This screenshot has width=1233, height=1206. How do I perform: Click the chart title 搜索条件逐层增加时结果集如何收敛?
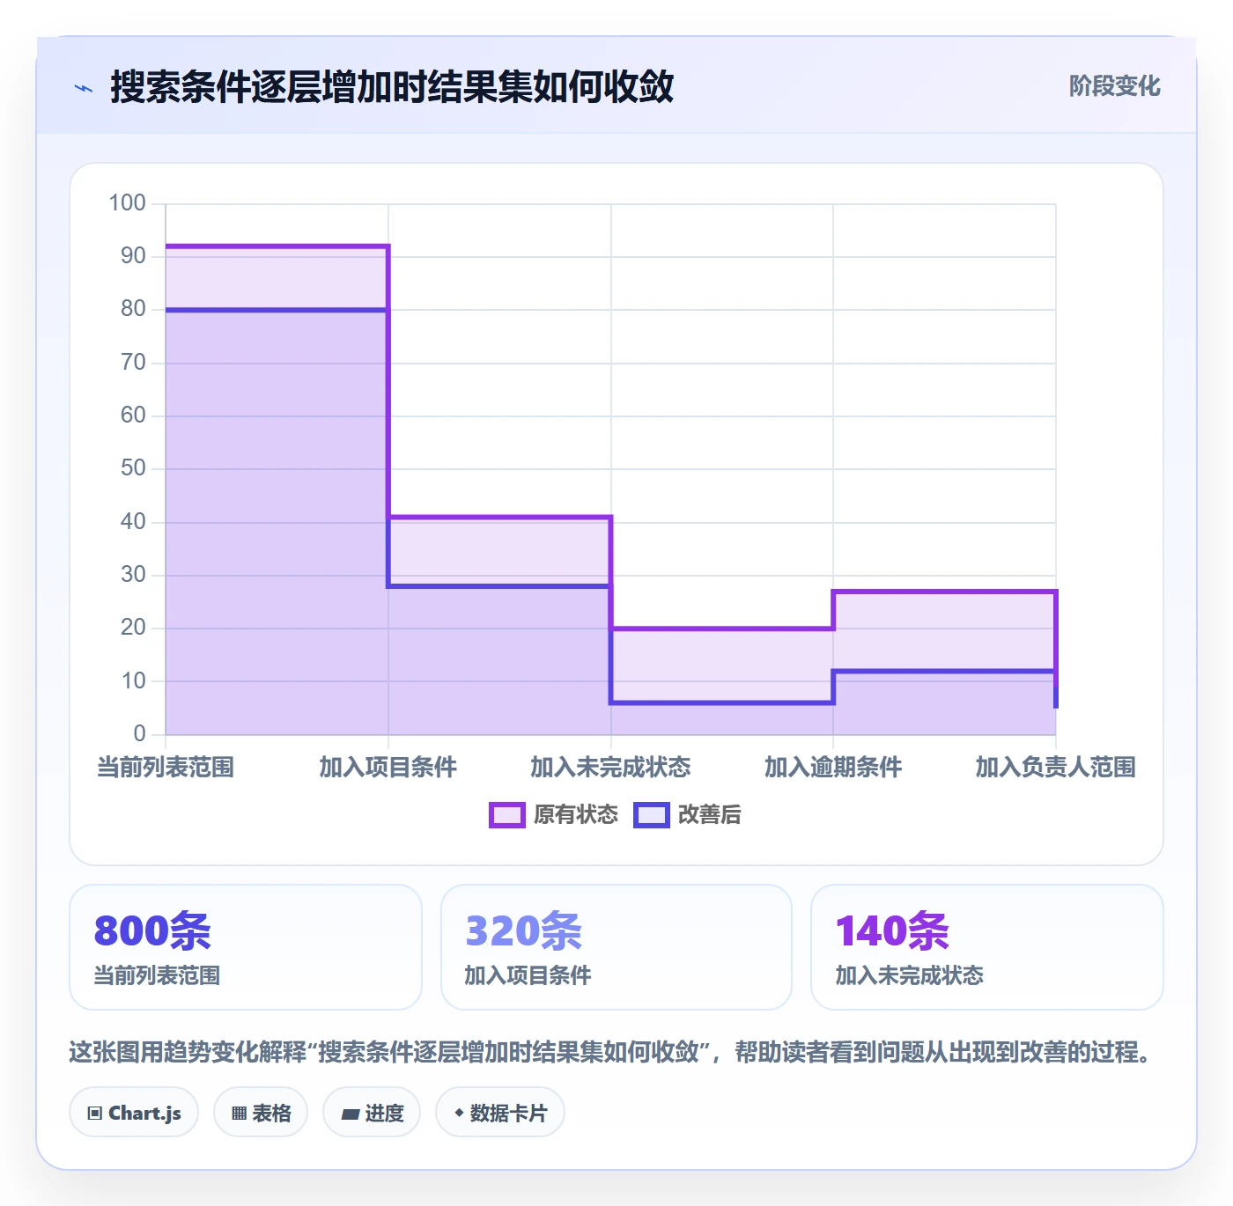pos(392,87)
